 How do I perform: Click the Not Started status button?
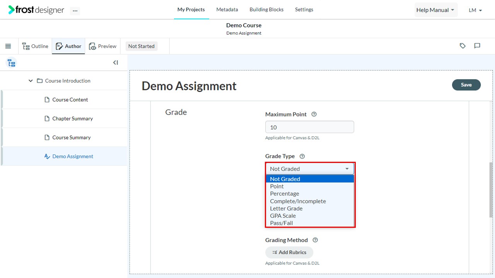(x=141, y=46)
